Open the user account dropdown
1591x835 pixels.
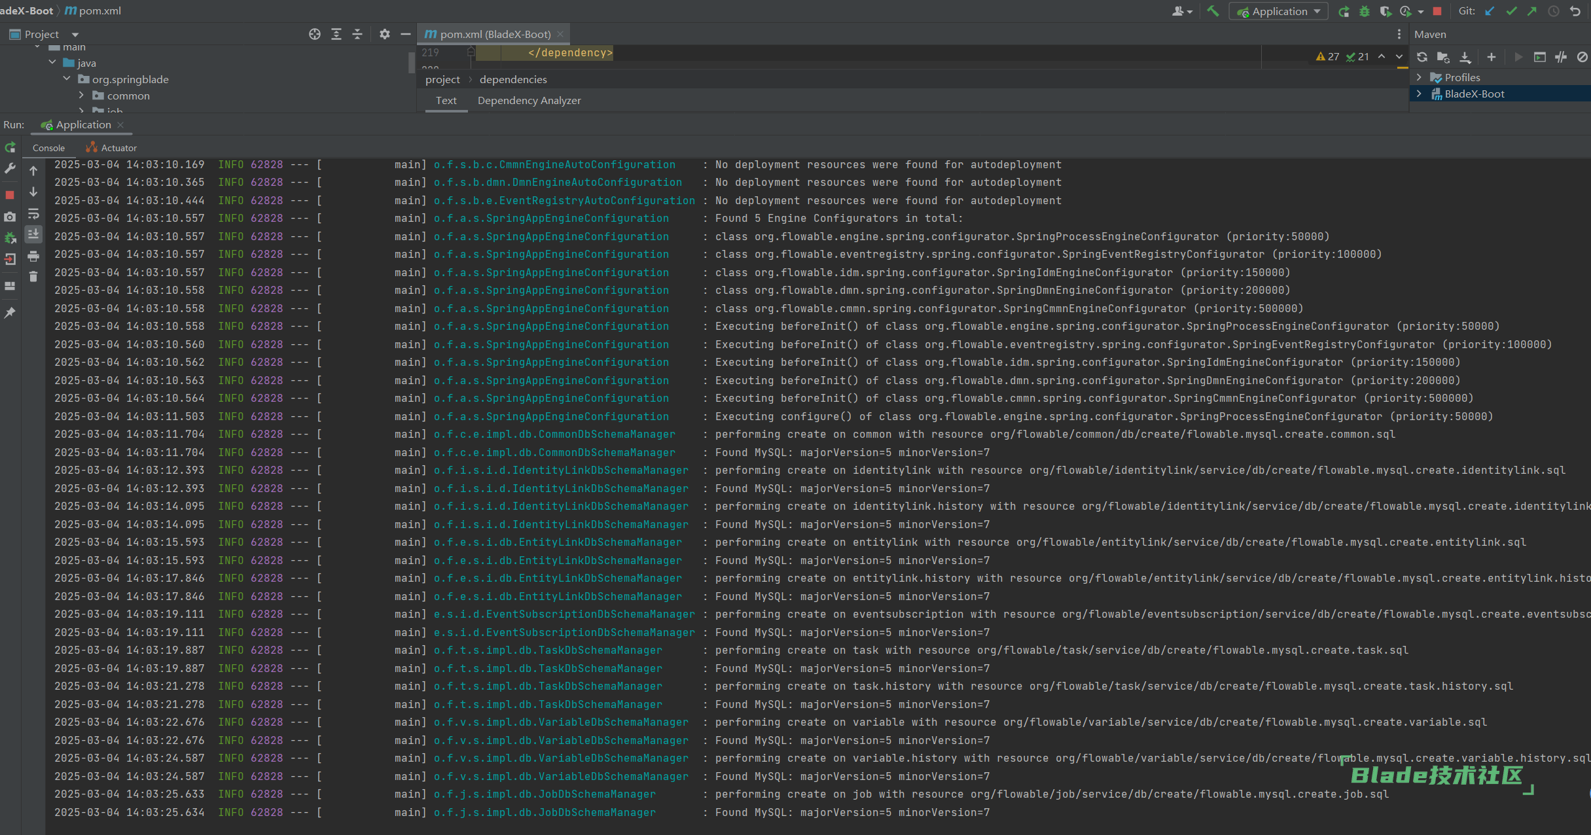coord(1182,11)
